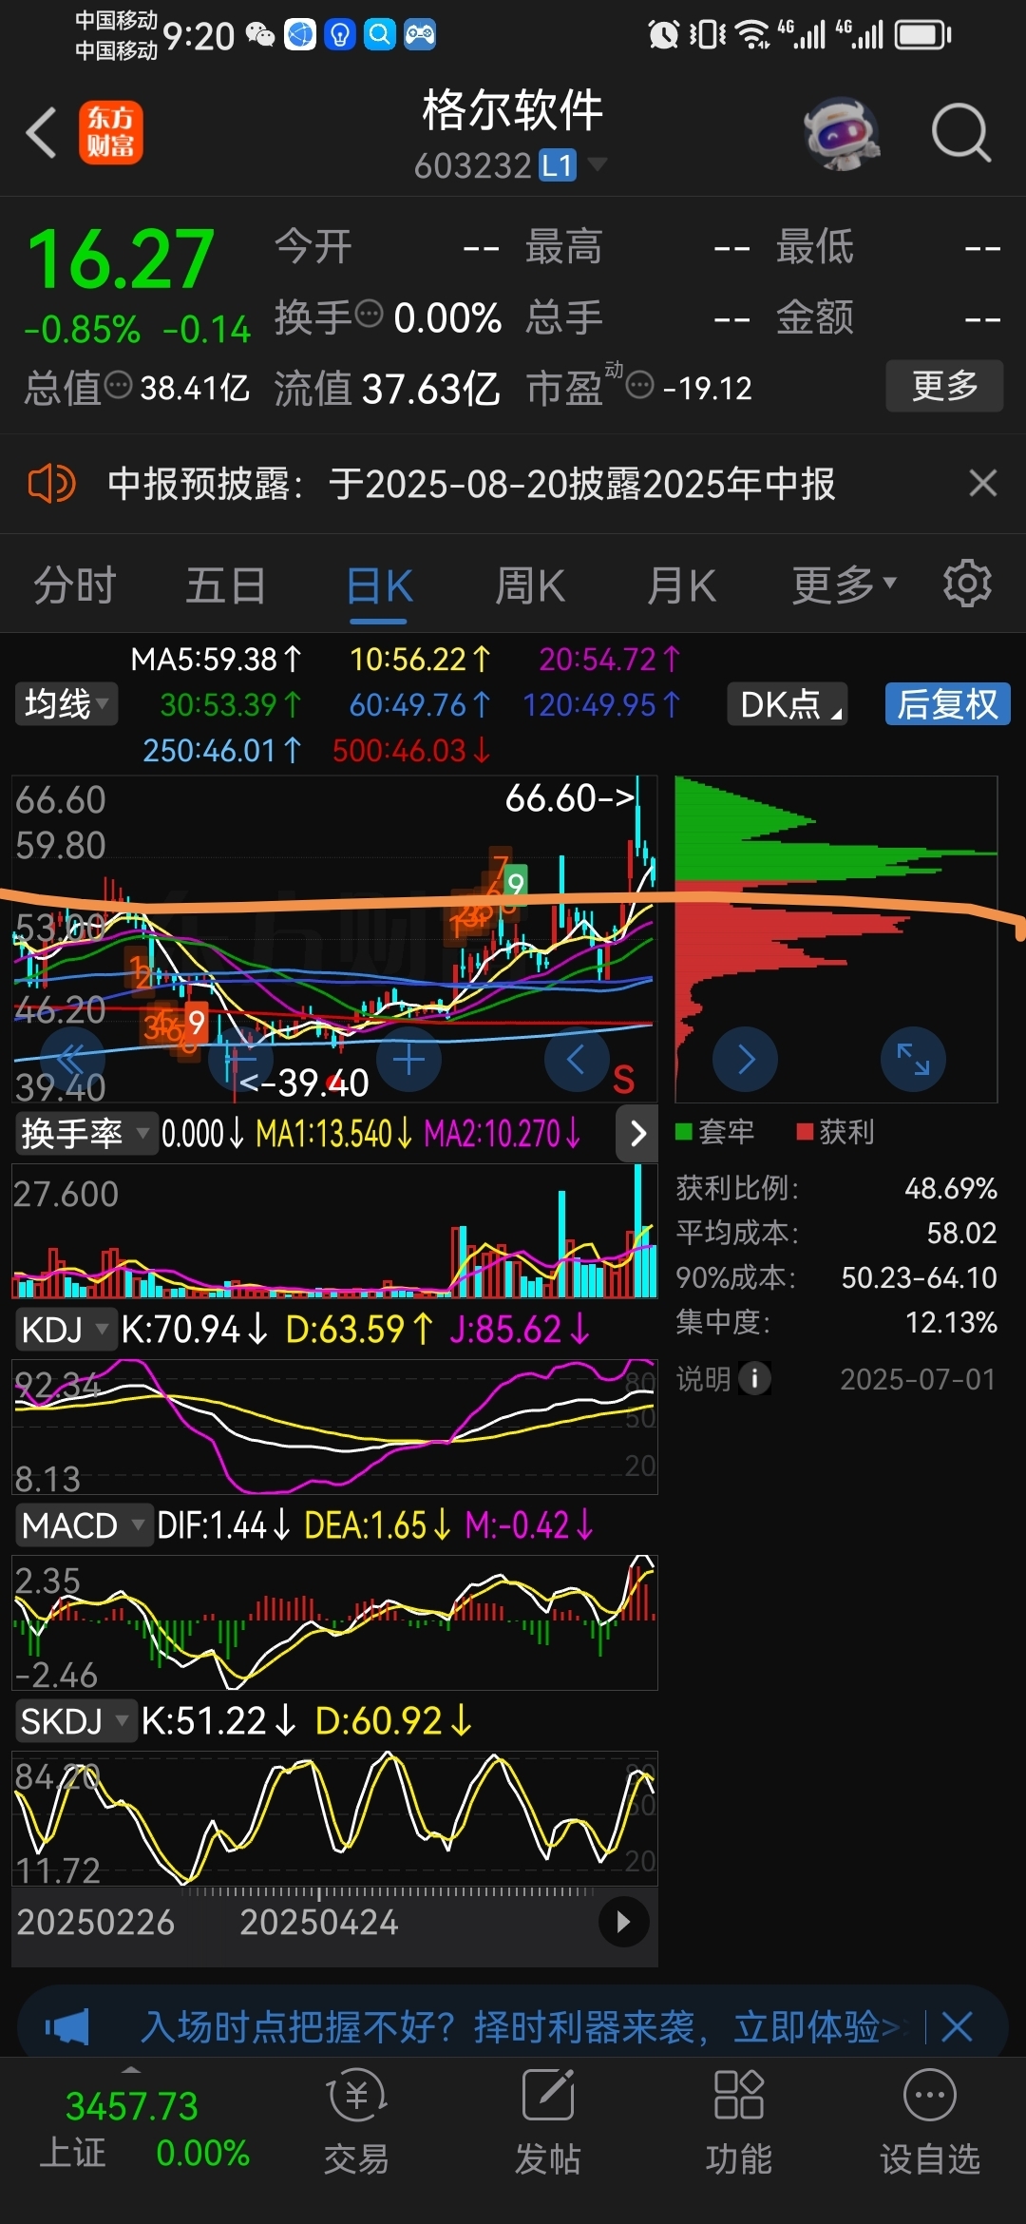Tap the 格尔软件 stock title
Image resolution: width=1026 pixels, height=2224 pixels.
point(513,110)
